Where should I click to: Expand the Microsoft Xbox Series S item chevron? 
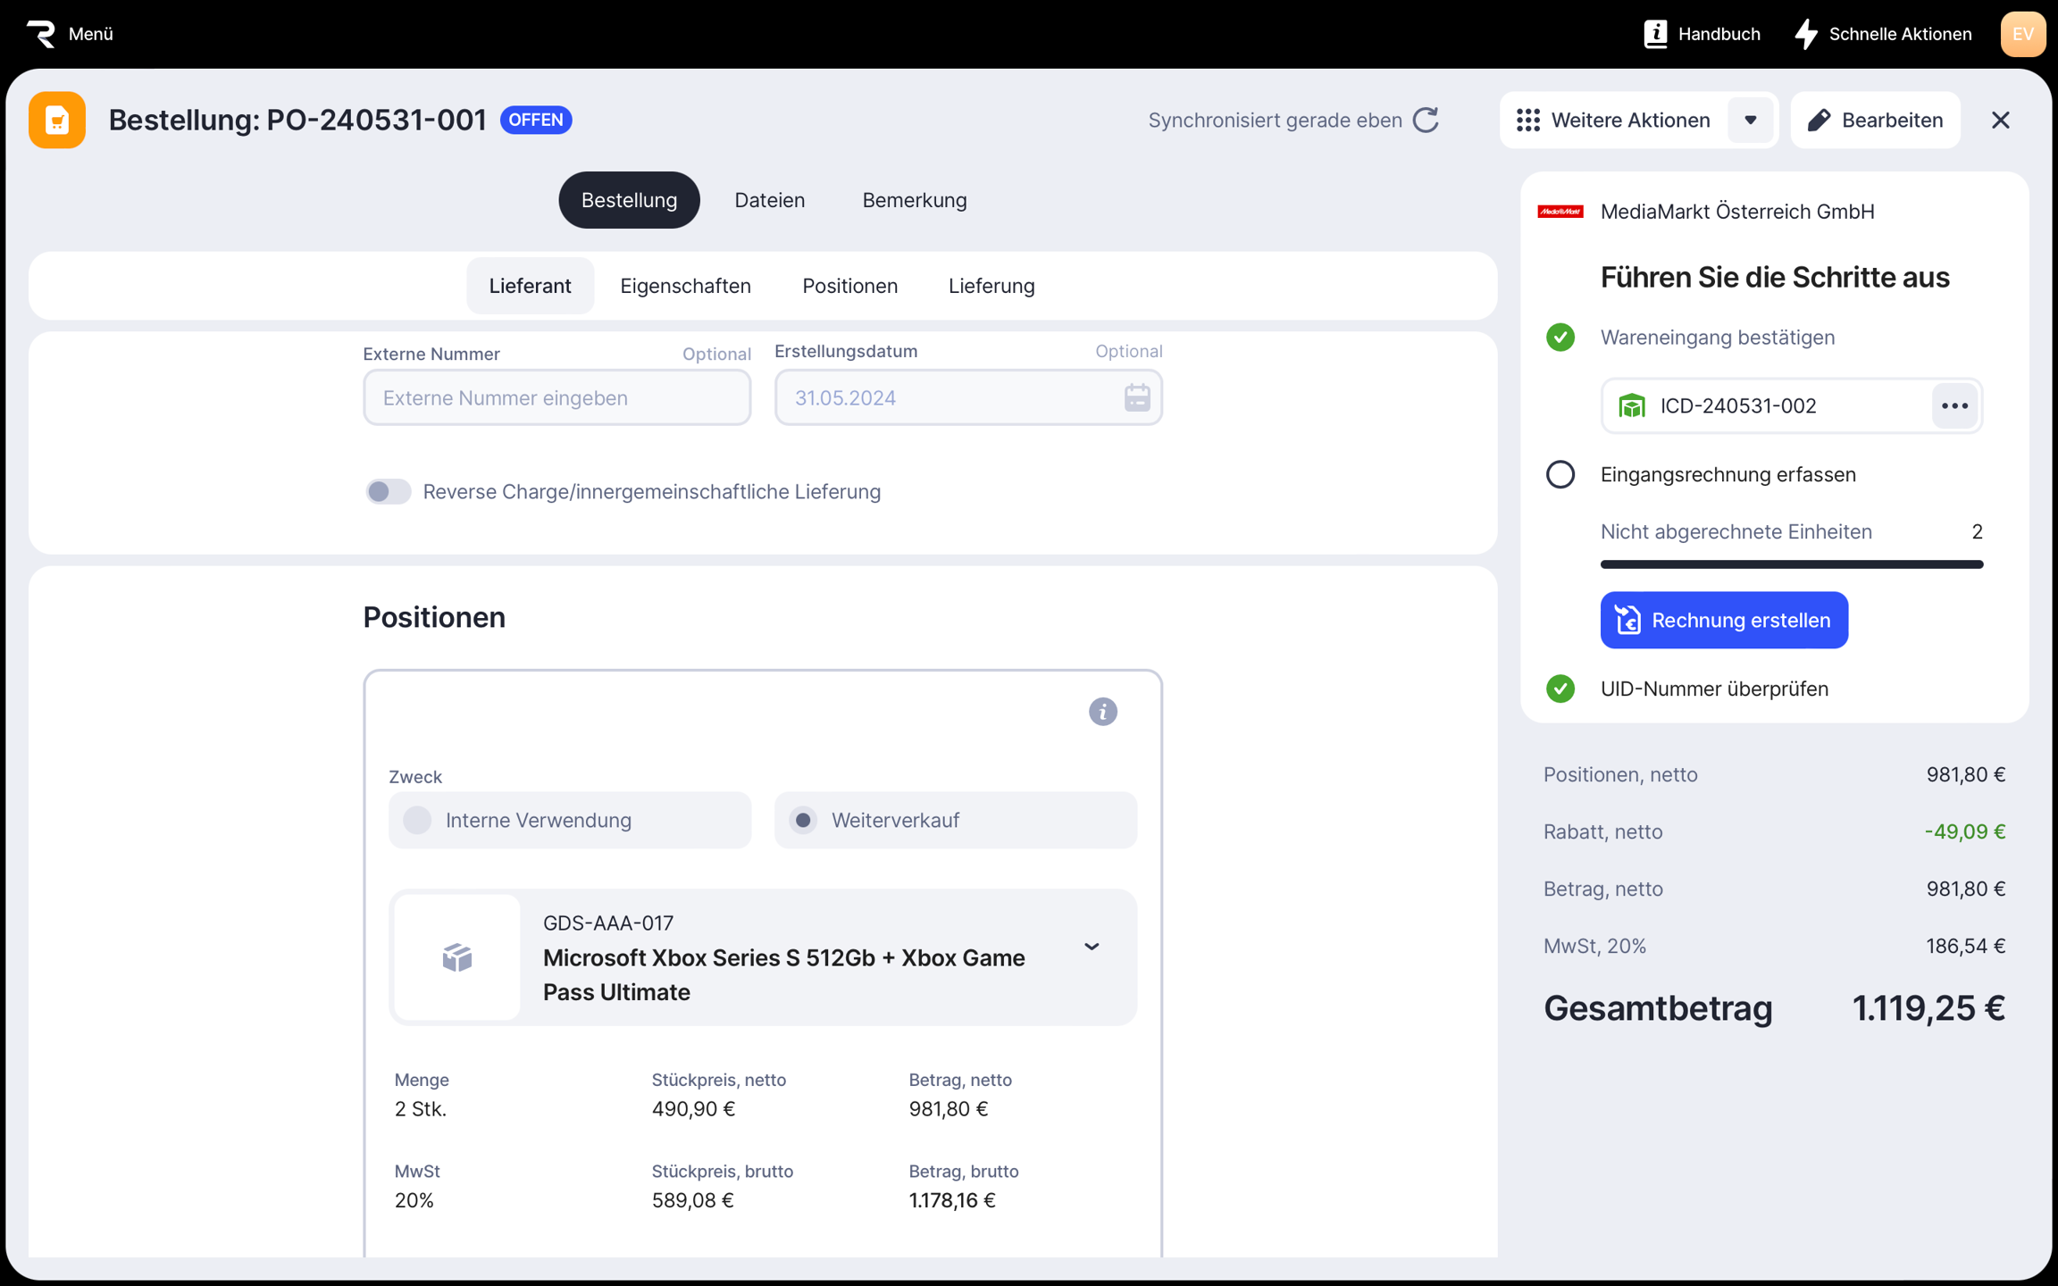click(1091, 947)
